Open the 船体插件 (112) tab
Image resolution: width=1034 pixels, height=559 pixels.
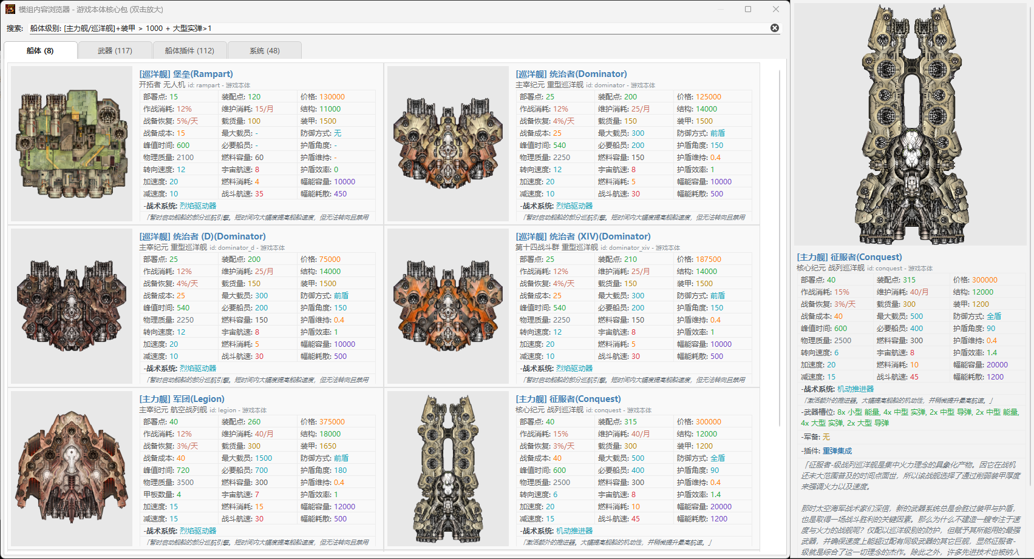point(189,51)
